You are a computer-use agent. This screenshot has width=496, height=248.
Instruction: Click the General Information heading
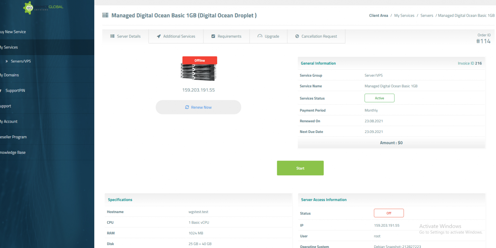tap(318, 63)
